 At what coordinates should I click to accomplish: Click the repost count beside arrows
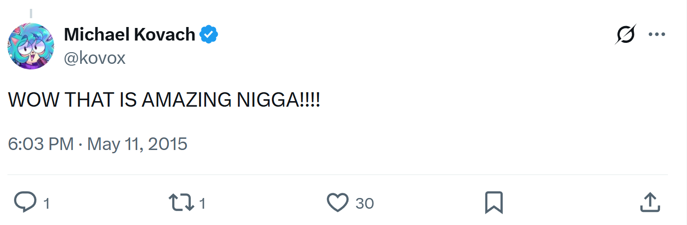[202, 204]
